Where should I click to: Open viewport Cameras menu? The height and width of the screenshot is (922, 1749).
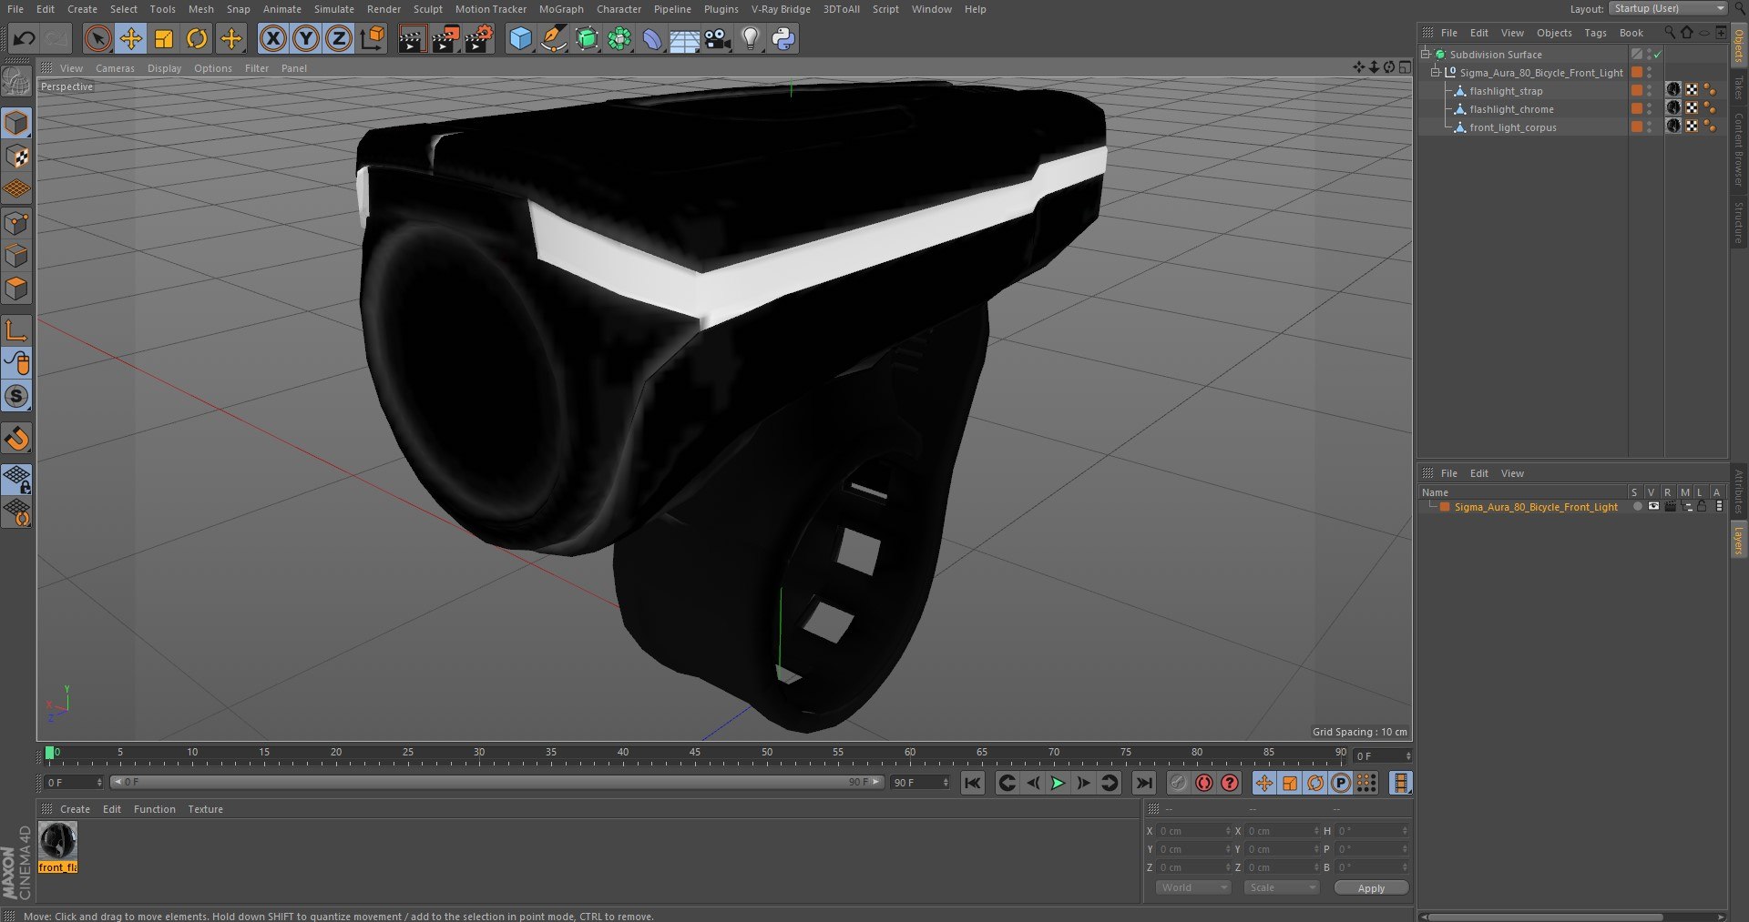(115, 68)
